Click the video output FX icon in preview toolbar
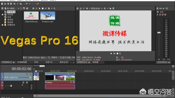The image size is (175, 98). (x=84, y=8)
